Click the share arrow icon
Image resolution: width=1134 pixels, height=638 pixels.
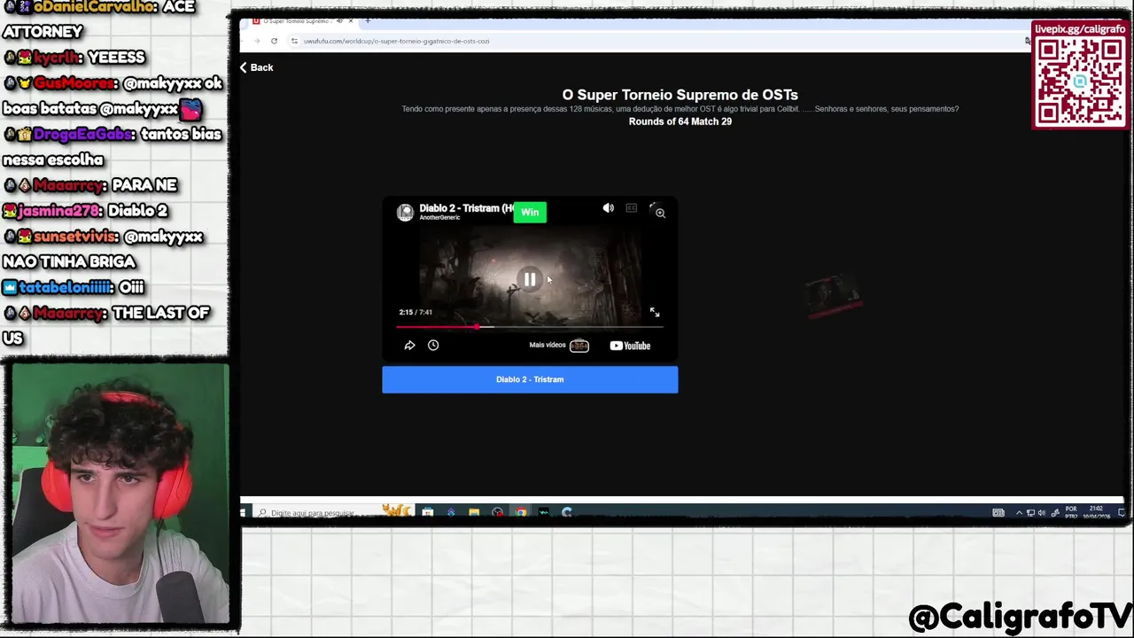coord(409,346)
